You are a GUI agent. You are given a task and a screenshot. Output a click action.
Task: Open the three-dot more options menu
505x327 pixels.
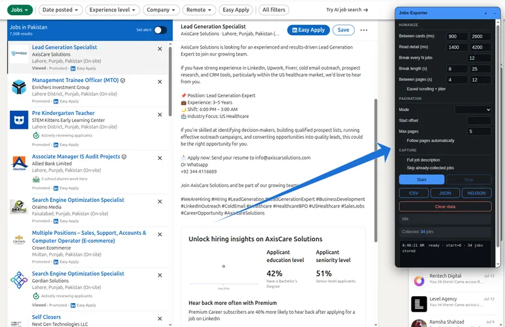click(364, 30)
